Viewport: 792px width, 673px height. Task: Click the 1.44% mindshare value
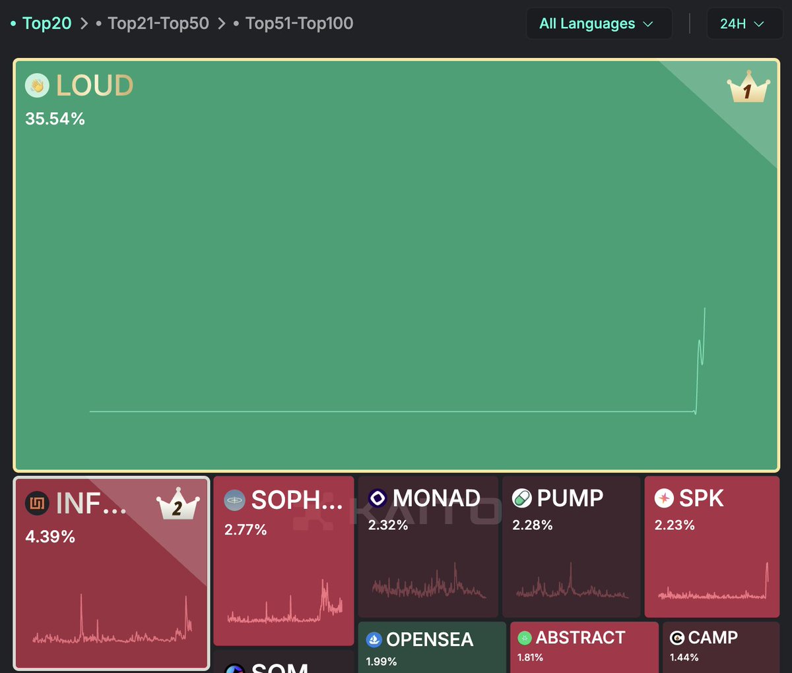click(x=684, y=657)
